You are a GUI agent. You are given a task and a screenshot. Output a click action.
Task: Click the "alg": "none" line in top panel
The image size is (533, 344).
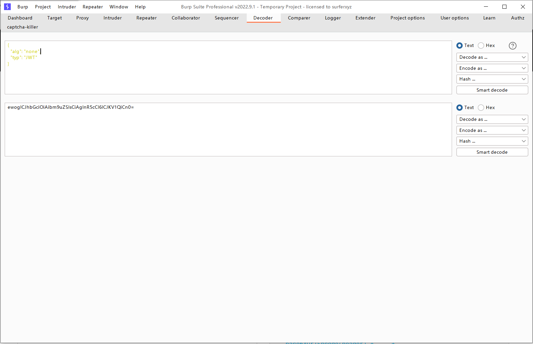[25, 52]
